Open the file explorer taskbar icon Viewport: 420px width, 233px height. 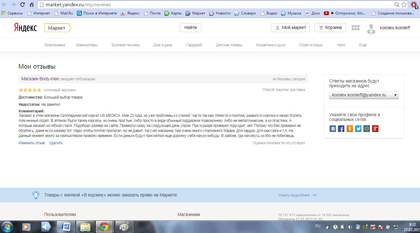pos(85,227)
